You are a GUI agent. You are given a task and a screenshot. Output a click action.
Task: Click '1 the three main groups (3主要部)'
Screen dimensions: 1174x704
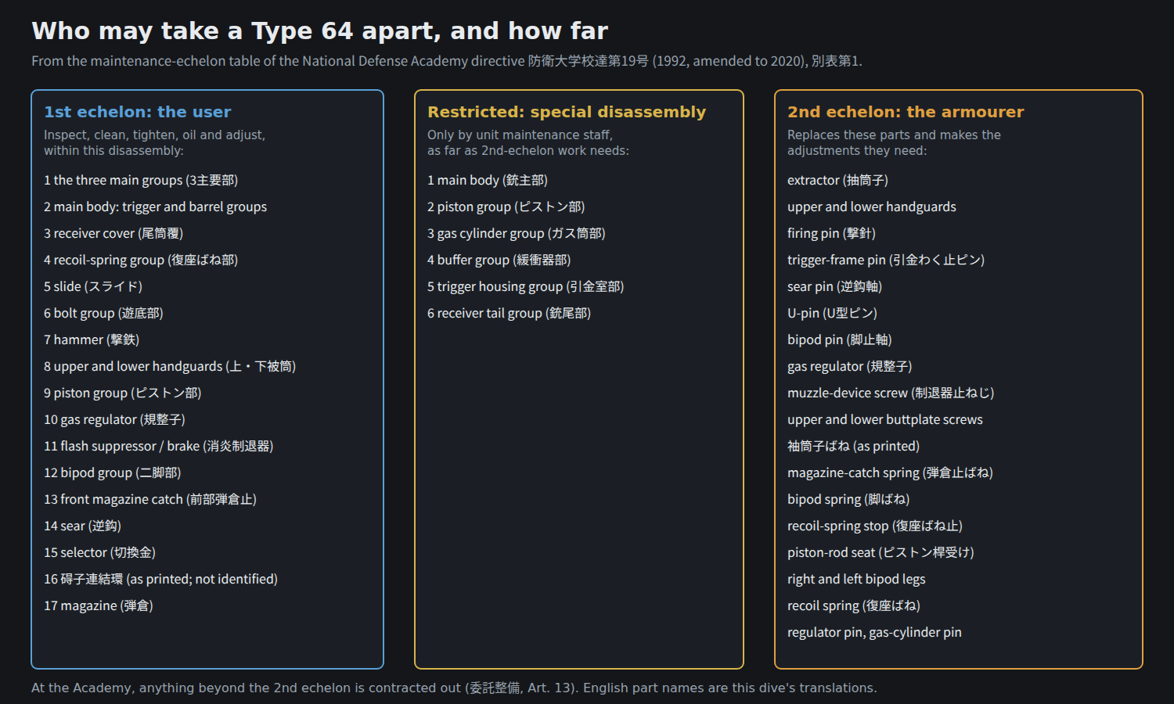click(141, 180)
